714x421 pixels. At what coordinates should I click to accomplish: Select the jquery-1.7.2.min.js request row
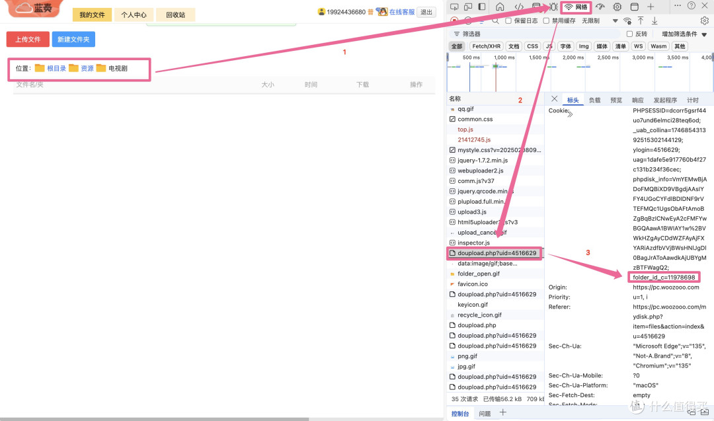(x=495, y=160)
